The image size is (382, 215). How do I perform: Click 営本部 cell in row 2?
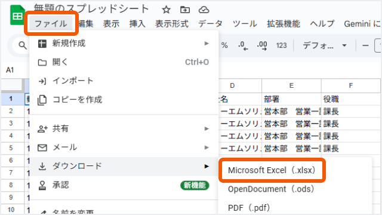[x=291, y=112]
